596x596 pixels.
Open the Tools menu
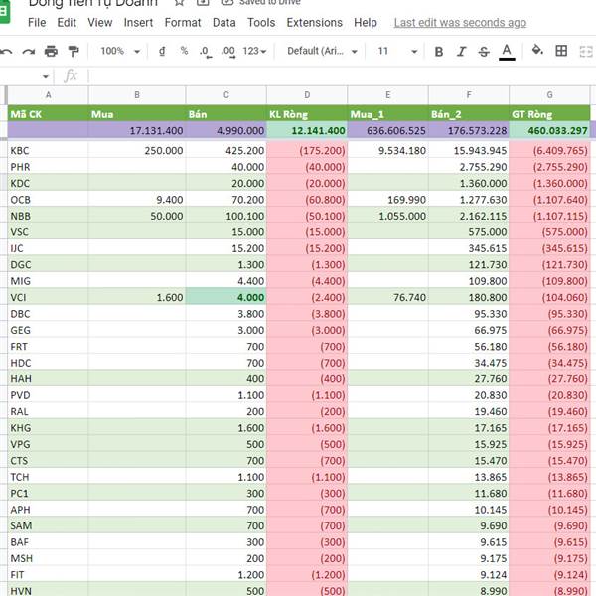(261, 23)
